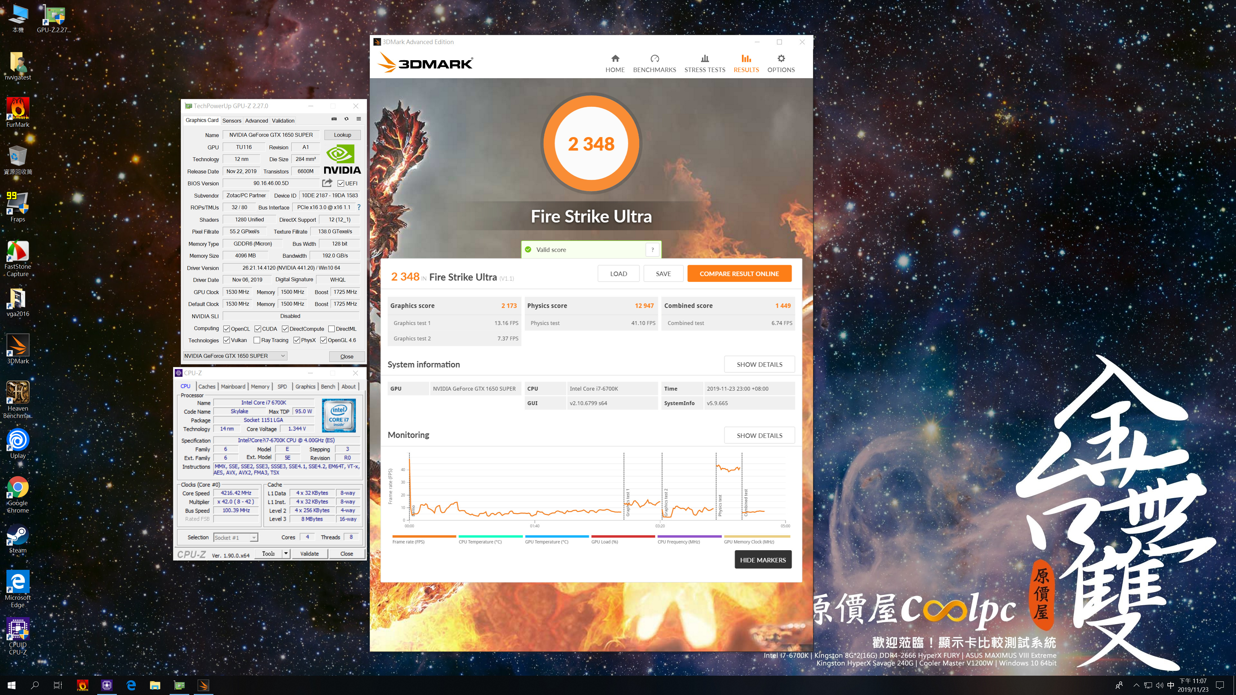Open the HOME section in 3DMark
Viewport: 1236px width, 695px height.
coord(615,64)
